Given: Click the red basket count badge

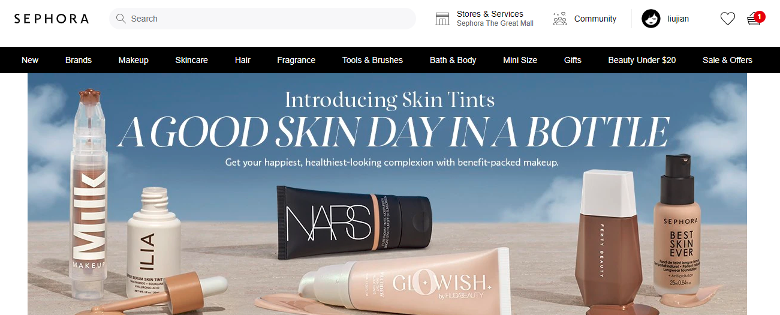Looking at the screenshot, I should (x=760, y=17).
